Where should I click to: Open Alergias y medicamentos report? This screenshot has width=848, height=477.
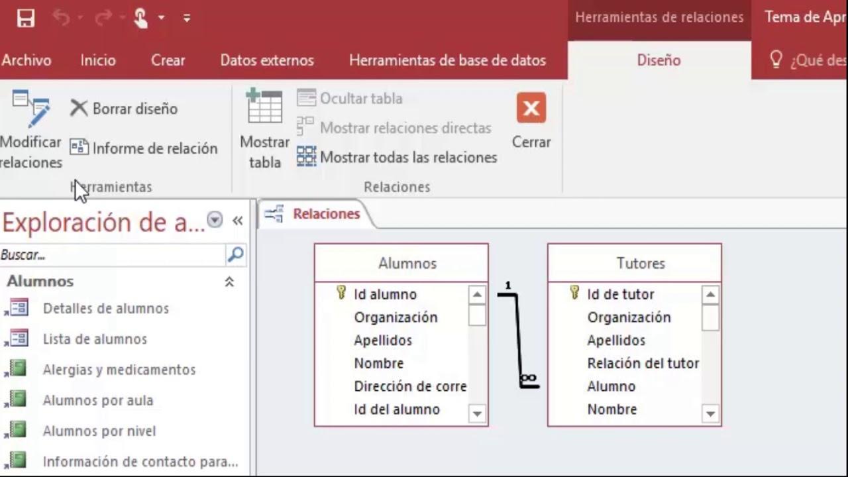click(x=119, y=370)
